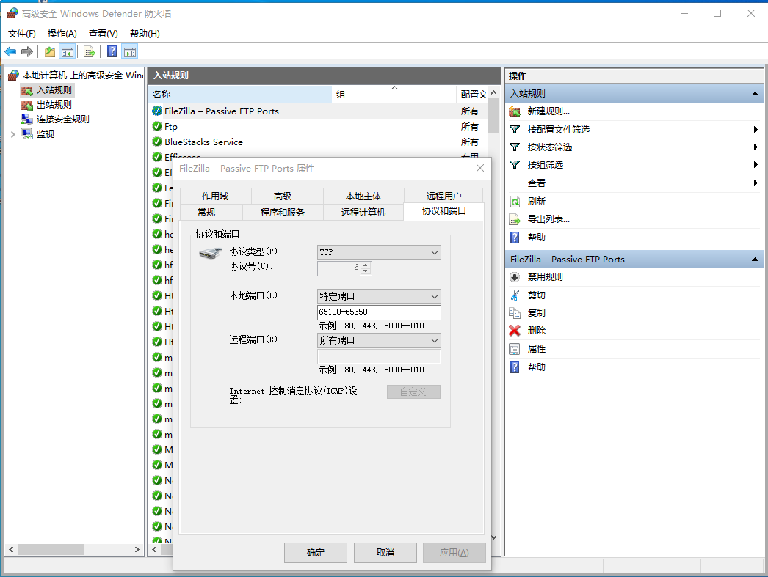
Task: Click the Forward arrow toolbar icon
Action: pyautogui.click(x=27, y=51)
